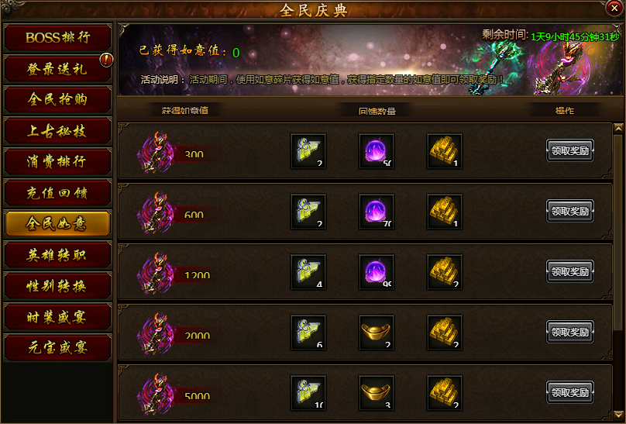Click the scrollbar up arrow
626x424 pixels.
(x=618, y=128)
